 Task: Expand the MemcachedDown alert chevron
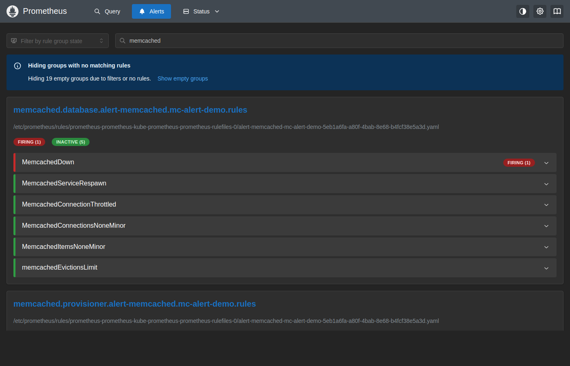tap(546, 163)
